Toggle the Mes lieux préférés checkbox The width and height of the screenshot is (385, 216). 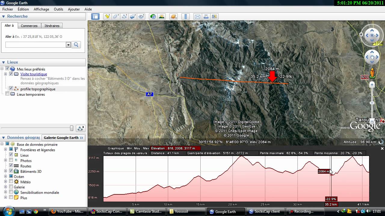coord(8,69)
